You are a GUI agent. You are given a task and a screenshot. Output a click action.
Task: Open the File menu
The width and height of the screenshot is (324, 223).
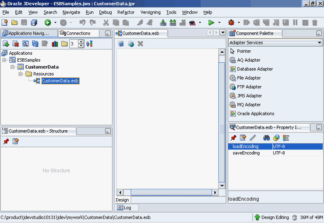[6, 12]
